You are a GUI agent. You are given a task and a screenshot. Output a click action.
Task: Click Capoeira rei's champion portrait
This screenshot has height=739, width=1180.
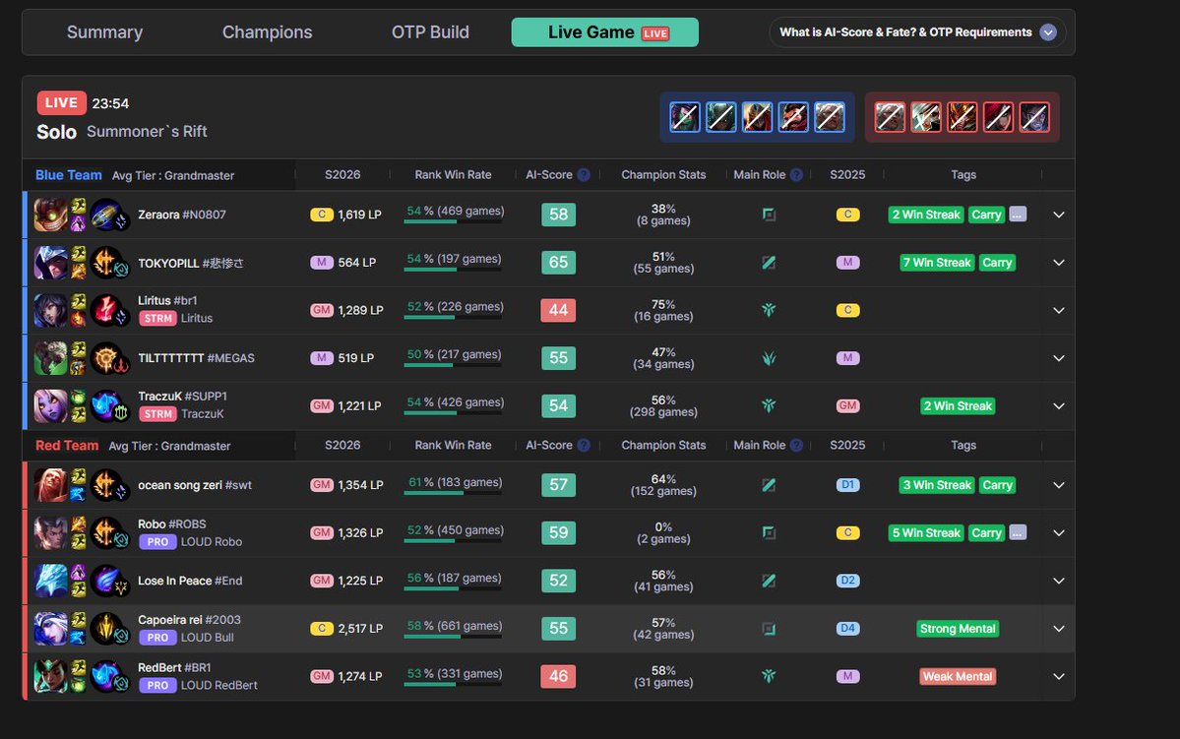point(50,629)
